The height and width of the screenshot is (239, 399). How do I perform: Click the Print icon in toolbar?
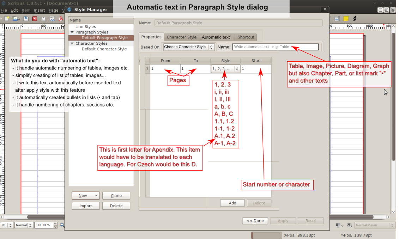[x=43, y=19]
